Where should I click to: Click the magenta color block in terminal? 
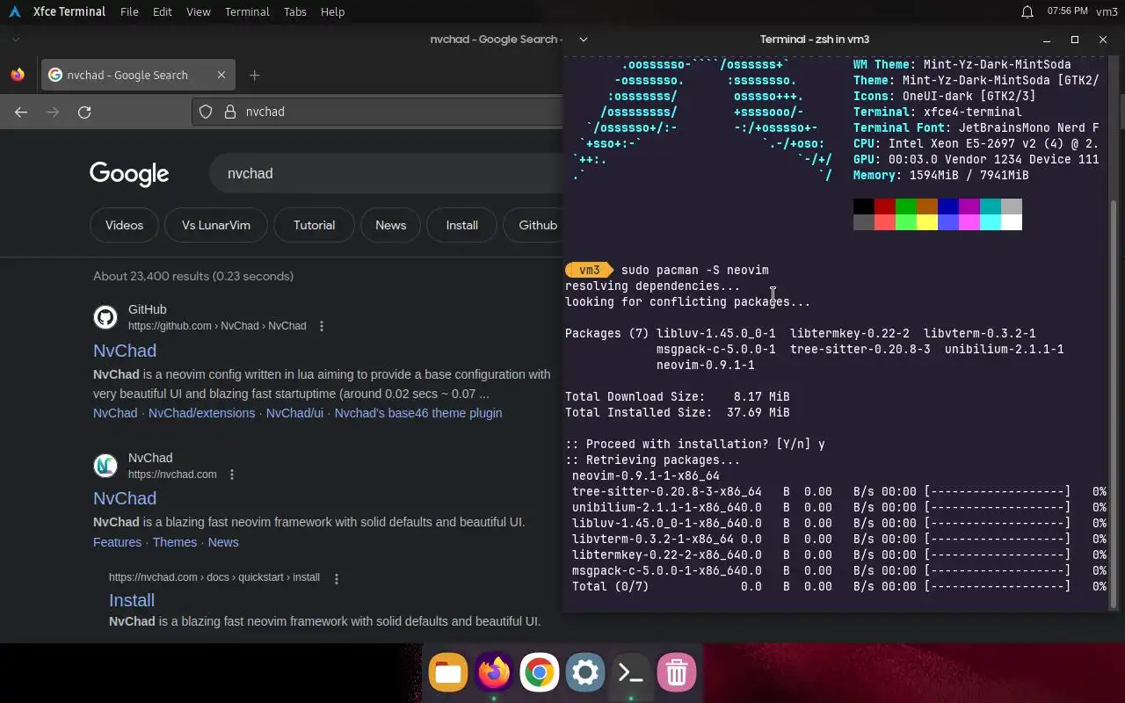click(x=969, y=207)
